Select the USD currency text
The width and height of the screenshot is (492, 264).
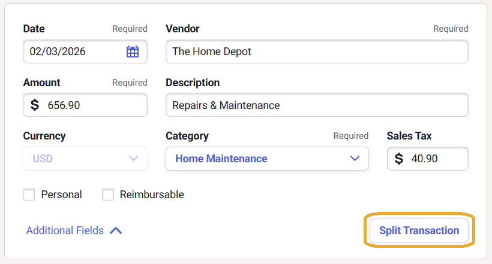(43, 159)
